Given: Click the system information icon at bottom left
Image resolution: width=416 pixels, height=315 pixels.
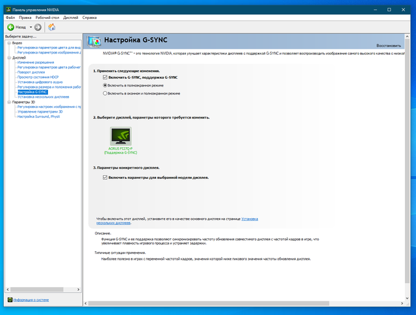Looking at the screenshot, I should point(10,299).
